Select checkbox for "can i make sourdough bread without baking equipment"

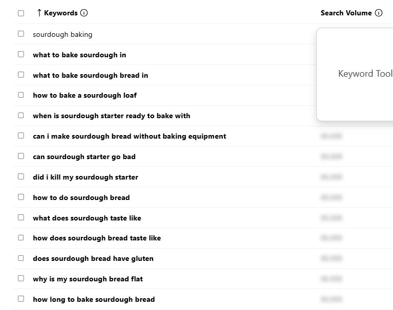[x=21, y=136]
